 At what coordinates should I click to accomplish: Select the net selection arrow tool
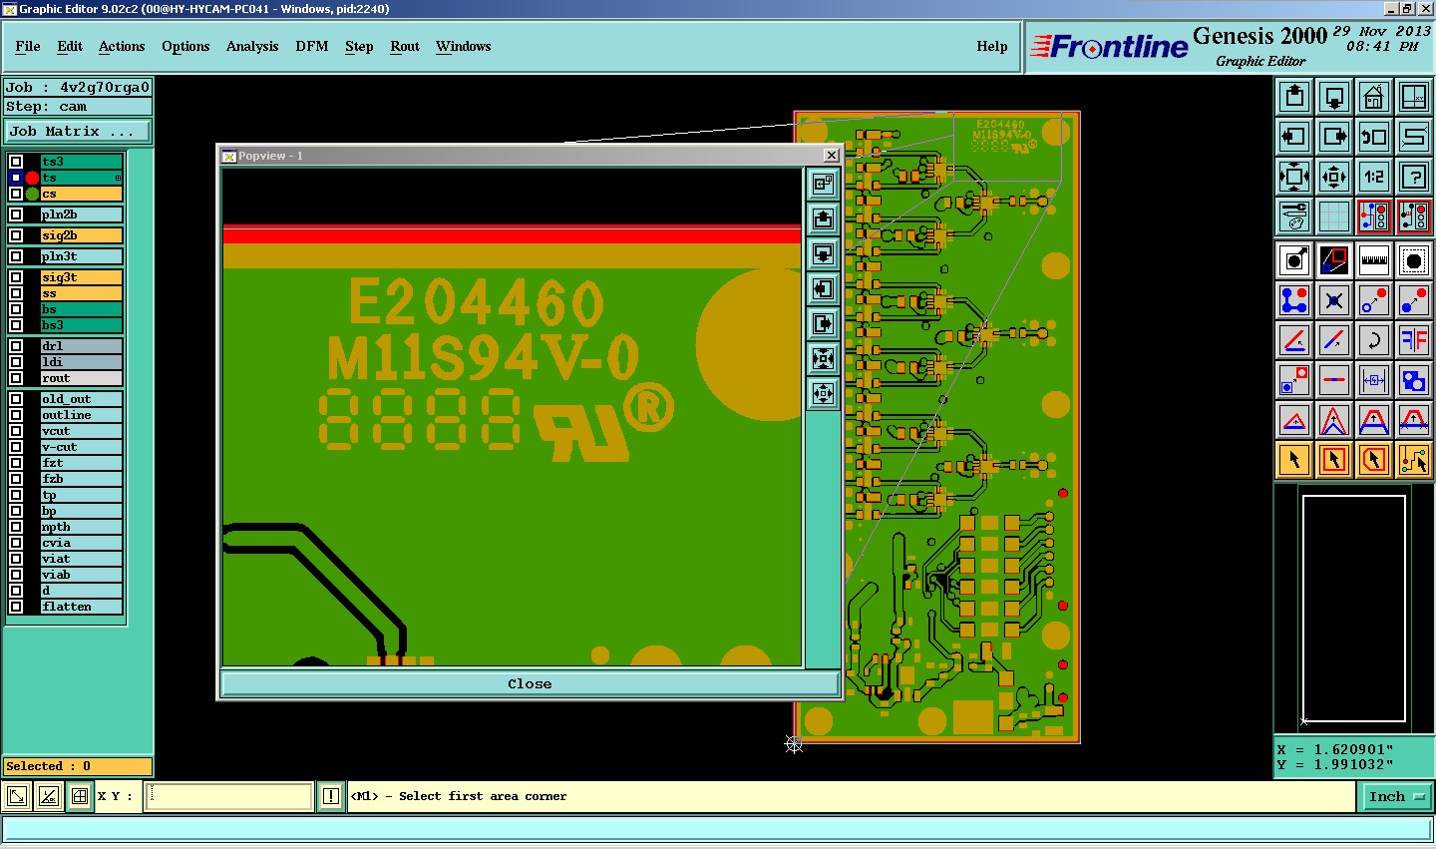point(1414,460)
